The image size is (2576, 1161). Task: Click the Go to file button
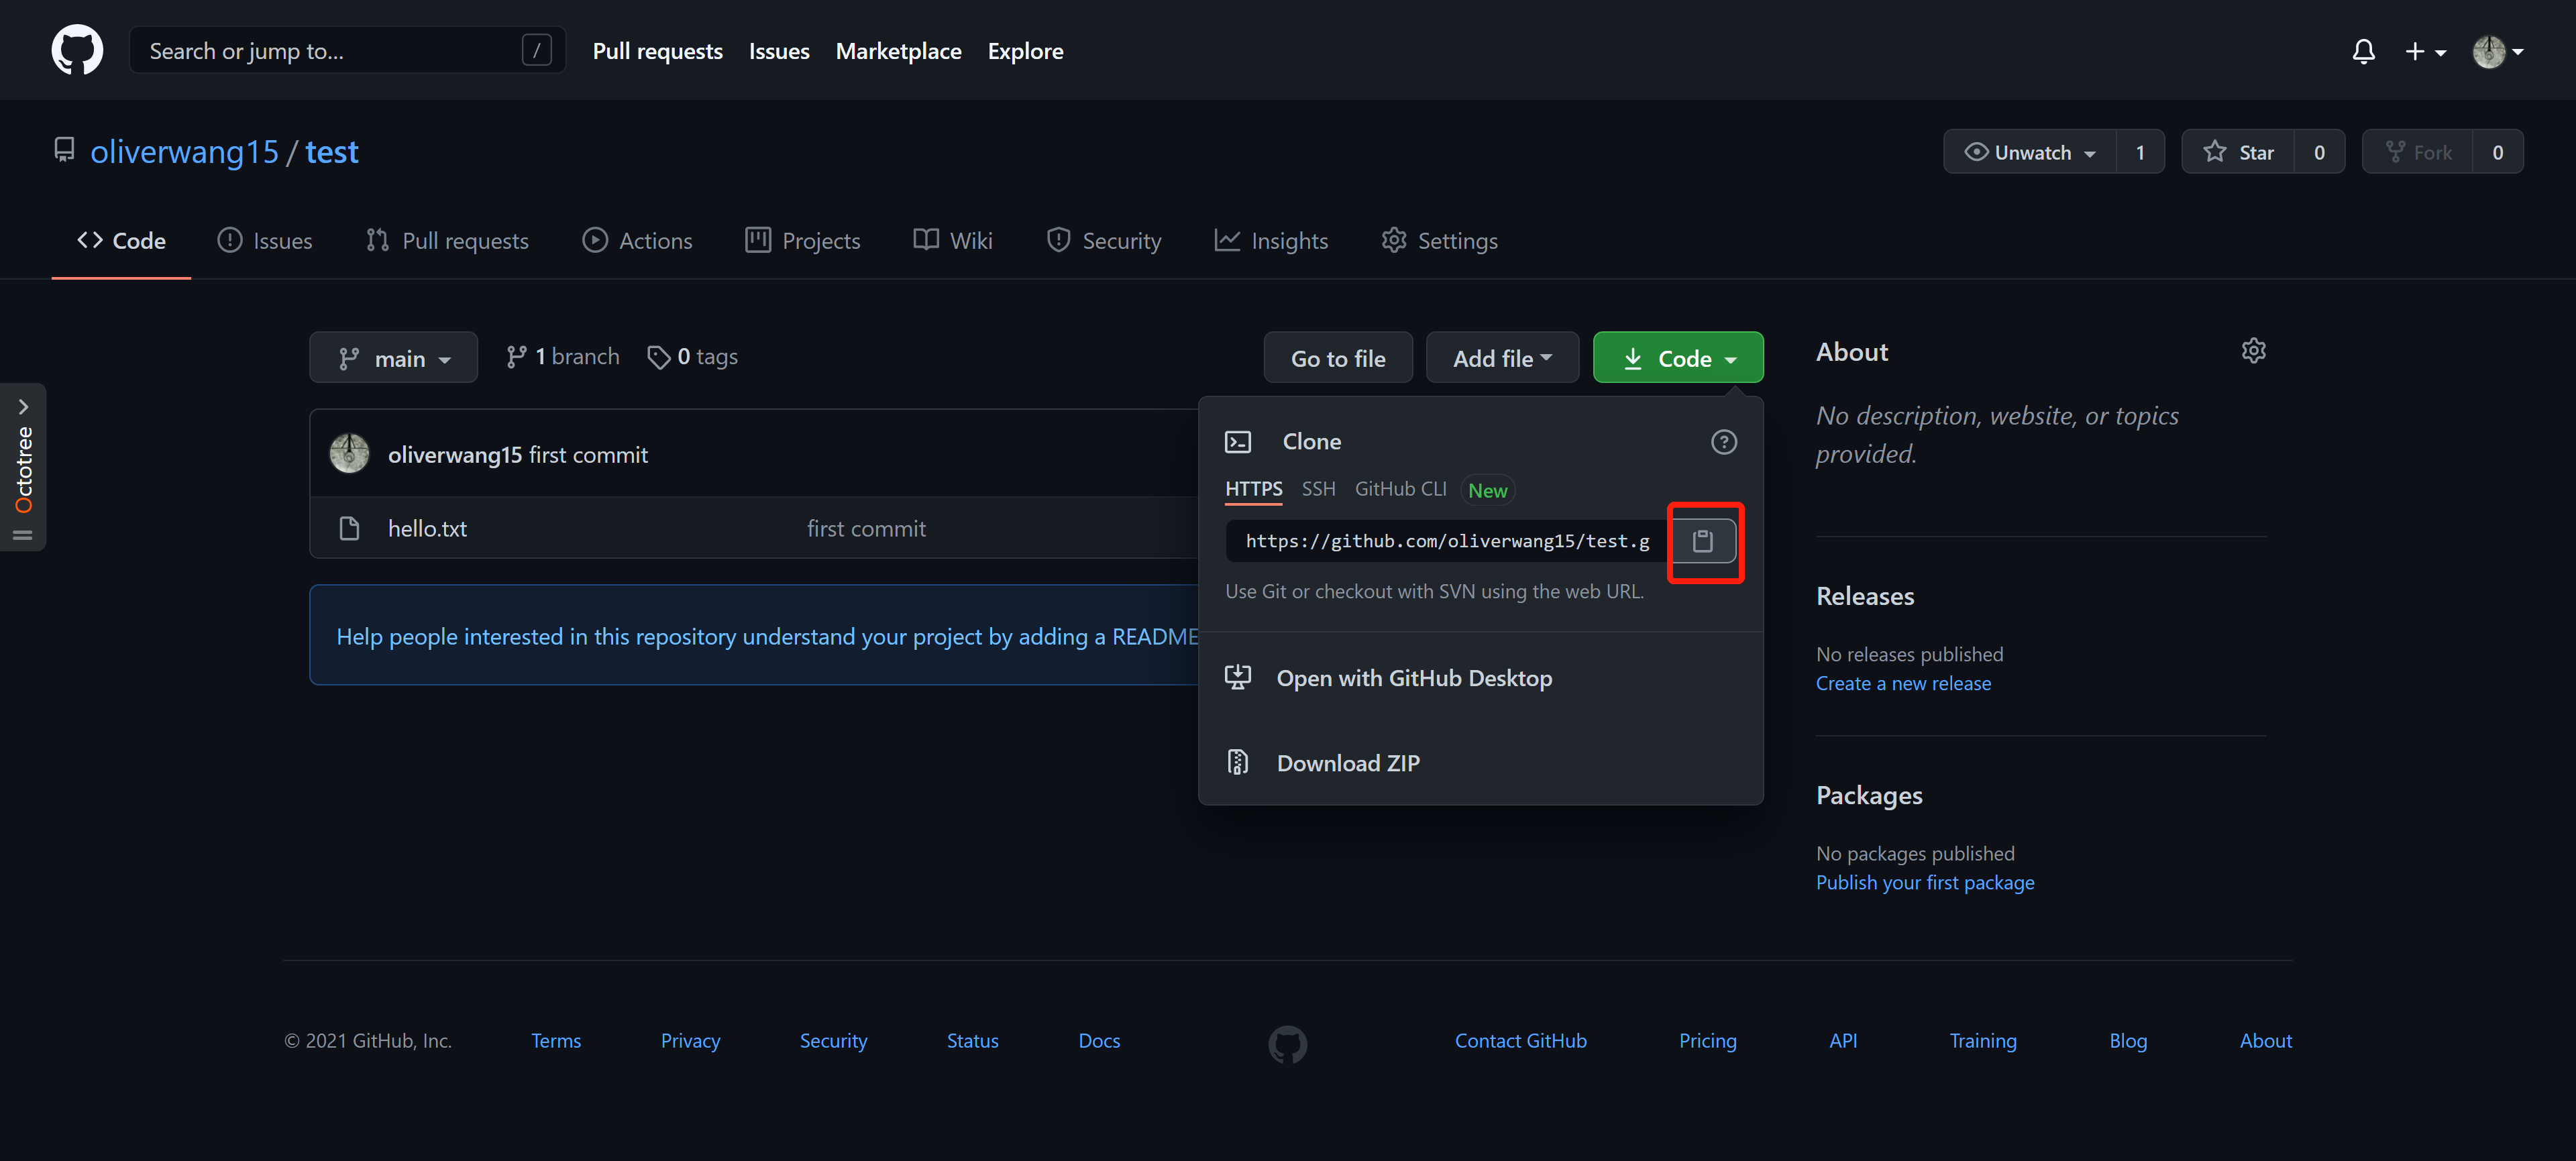tap(1338, 358)
